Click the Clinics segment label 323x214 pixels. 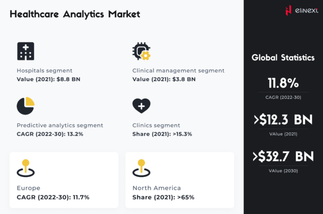click(156, 125)
